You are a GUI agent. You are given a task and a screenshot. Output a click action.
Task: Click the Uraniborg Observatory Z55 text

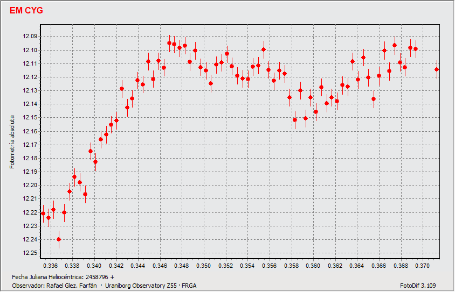tap(141, 286)
